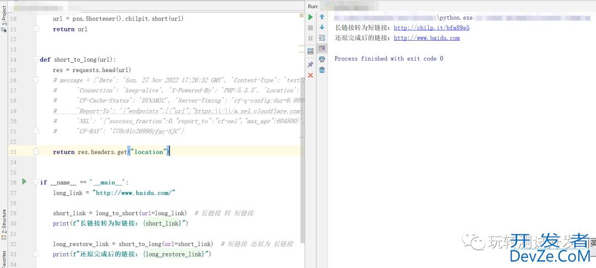The height and width of the screenshot is (268, 596).
Task: Toggle soft-wrap for console output
Action: coord(322,38)
